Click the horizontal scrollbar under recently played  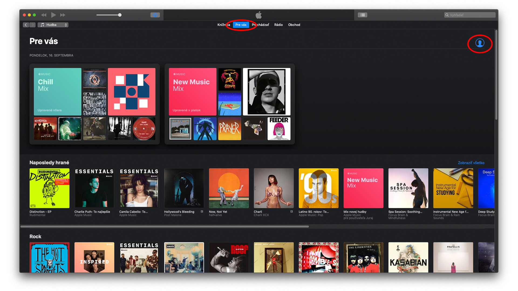point(165,227)
